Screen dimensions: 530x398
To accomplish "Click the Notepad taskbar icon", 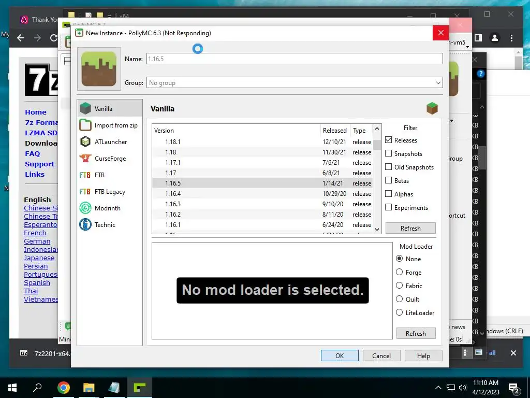I will click(114, 388).
